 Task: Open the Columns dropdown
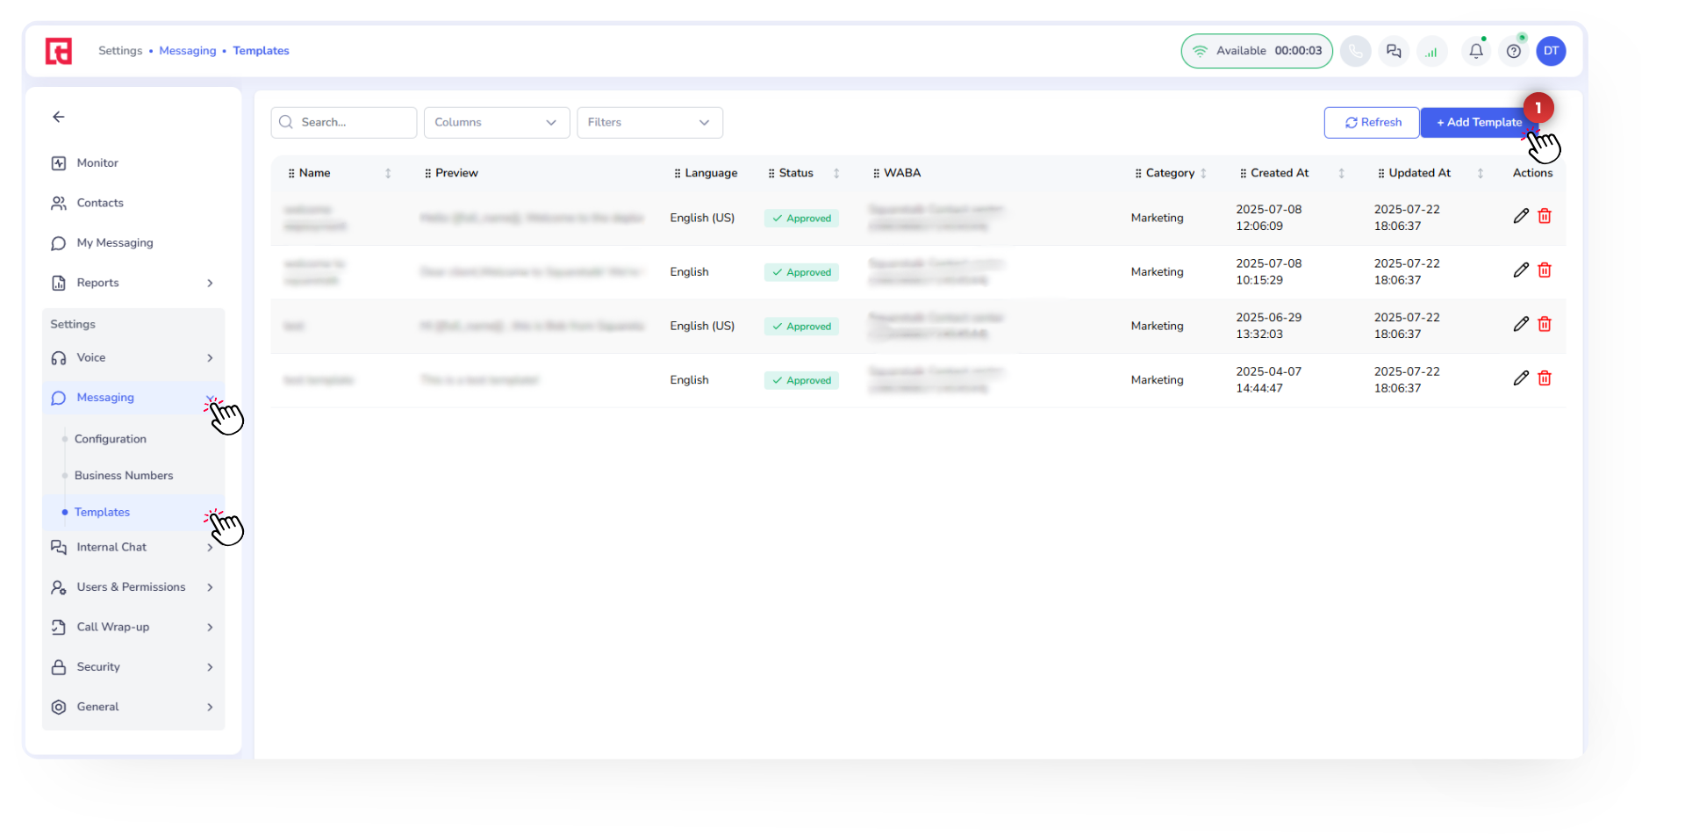coord(496,122)
